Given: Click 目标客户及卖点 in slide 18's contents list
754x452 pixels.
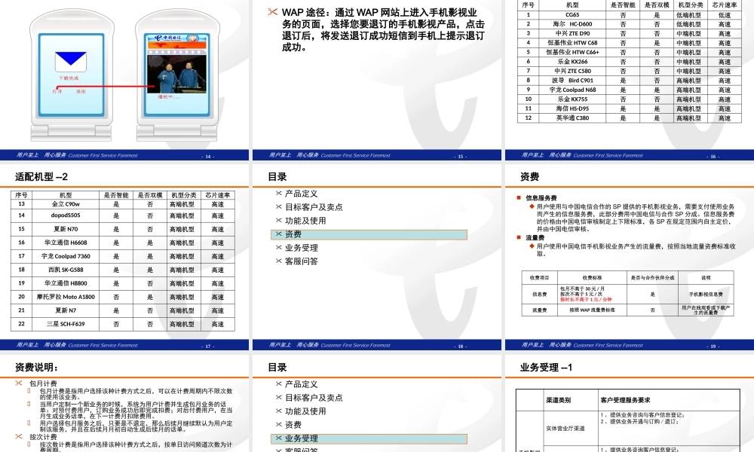Looking at the screenshot, I should tap(314, 207).
